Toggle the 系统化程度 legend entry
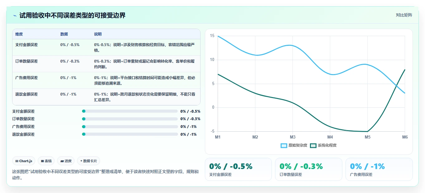 click(323, 145)
